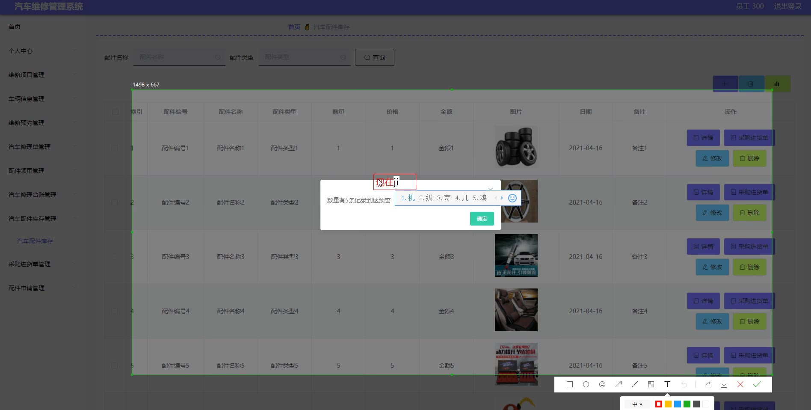Image resolution: width=811 pixels, height=410 pixels.
Task: Confirm screenshot with green checkmark
Action: 757,384
